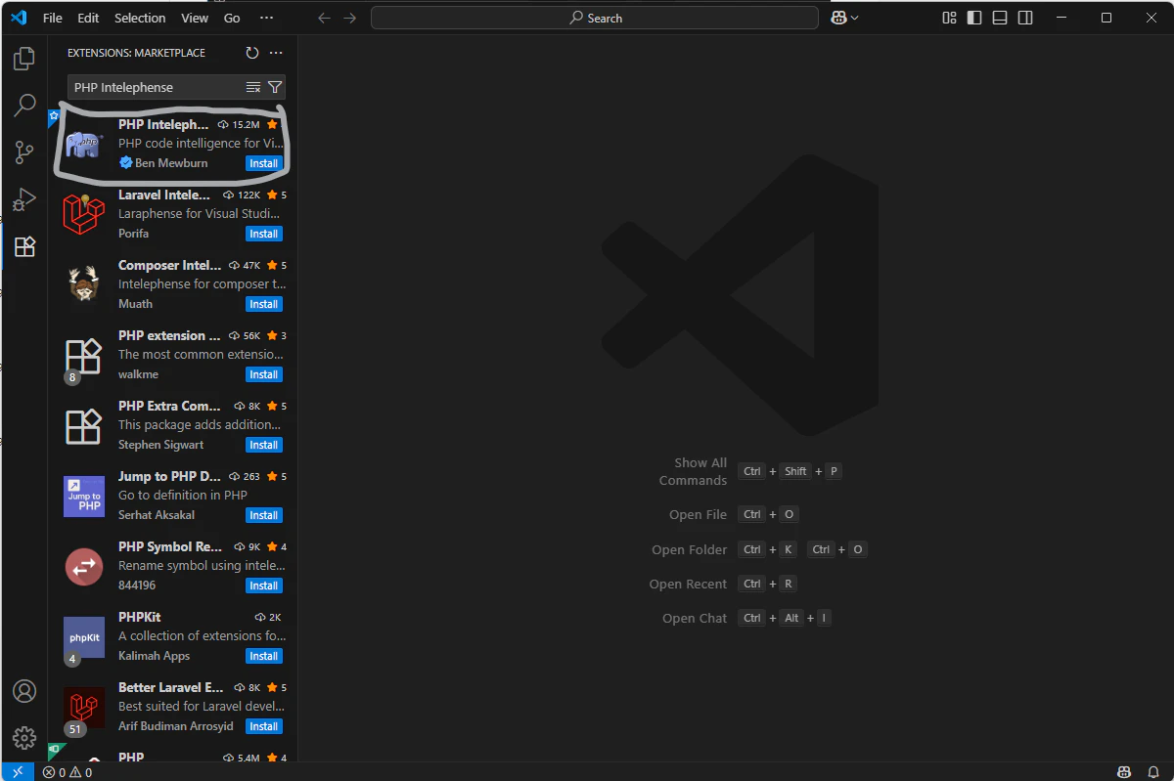Select the Extensions view icon

click(x=23, y=246)
